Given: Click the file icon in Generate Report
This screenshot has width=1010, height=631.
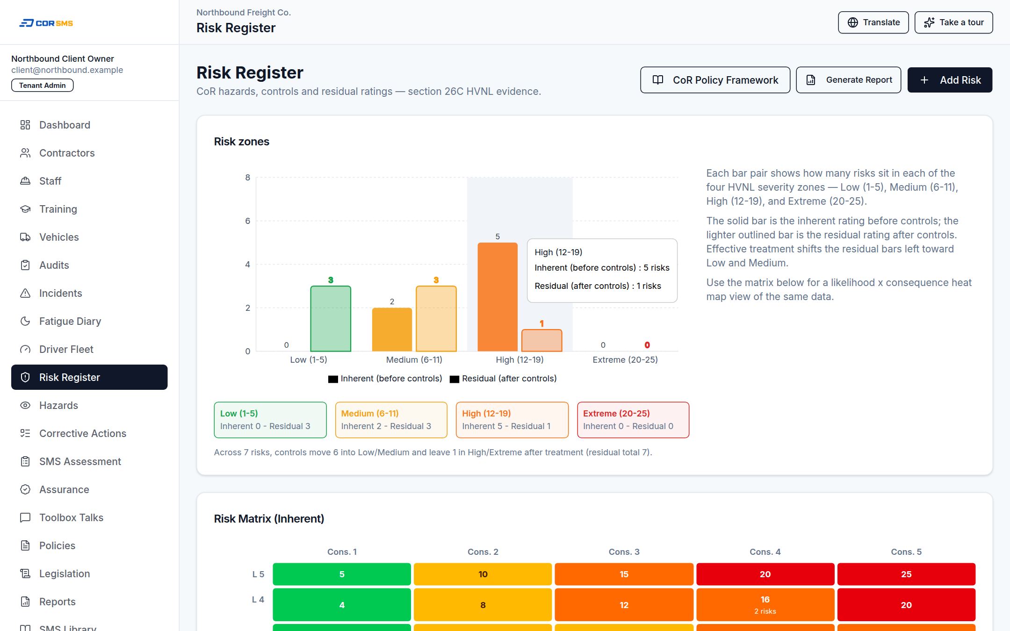Looking at the screenshot, I should tap(811, 80).
